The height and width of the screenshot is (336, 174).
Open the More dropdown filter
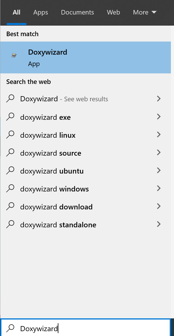tap(145, 13)
